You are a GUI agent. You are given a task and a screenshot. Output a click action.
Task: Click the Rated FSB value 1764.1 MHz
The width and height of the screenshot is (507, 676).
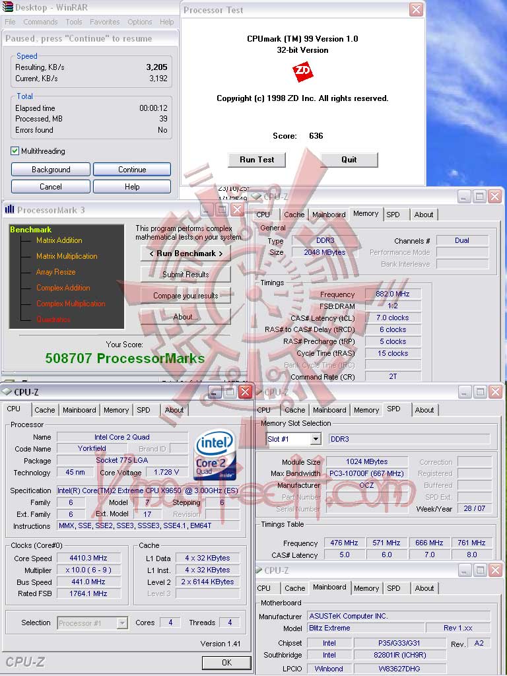pos(89,593)
